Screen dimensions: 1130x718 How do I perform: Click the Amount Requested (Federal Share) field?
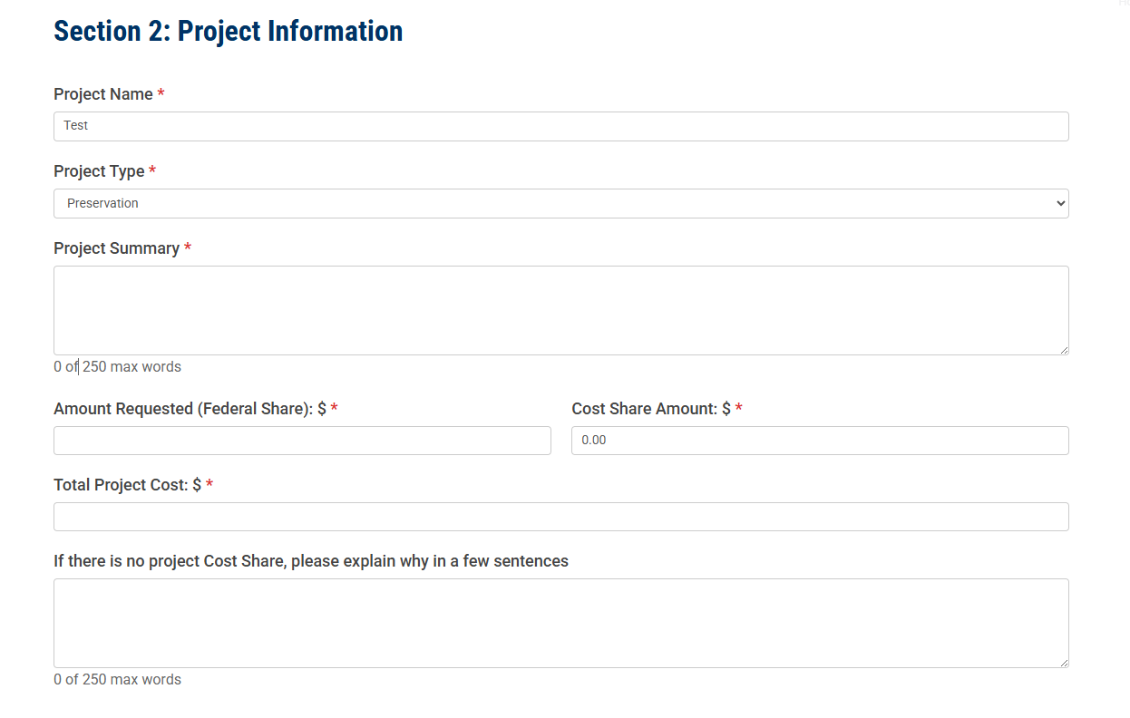tap(302, 441)
